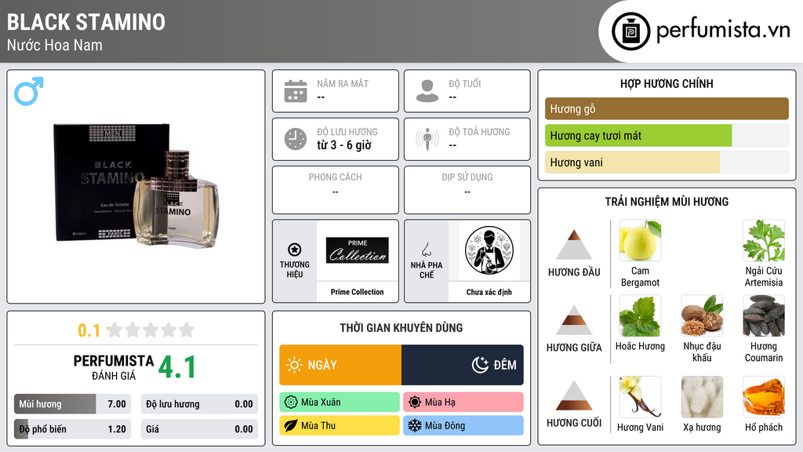Click the Dịp sử dụng info card
803x452 pixels.
point(467,190)
